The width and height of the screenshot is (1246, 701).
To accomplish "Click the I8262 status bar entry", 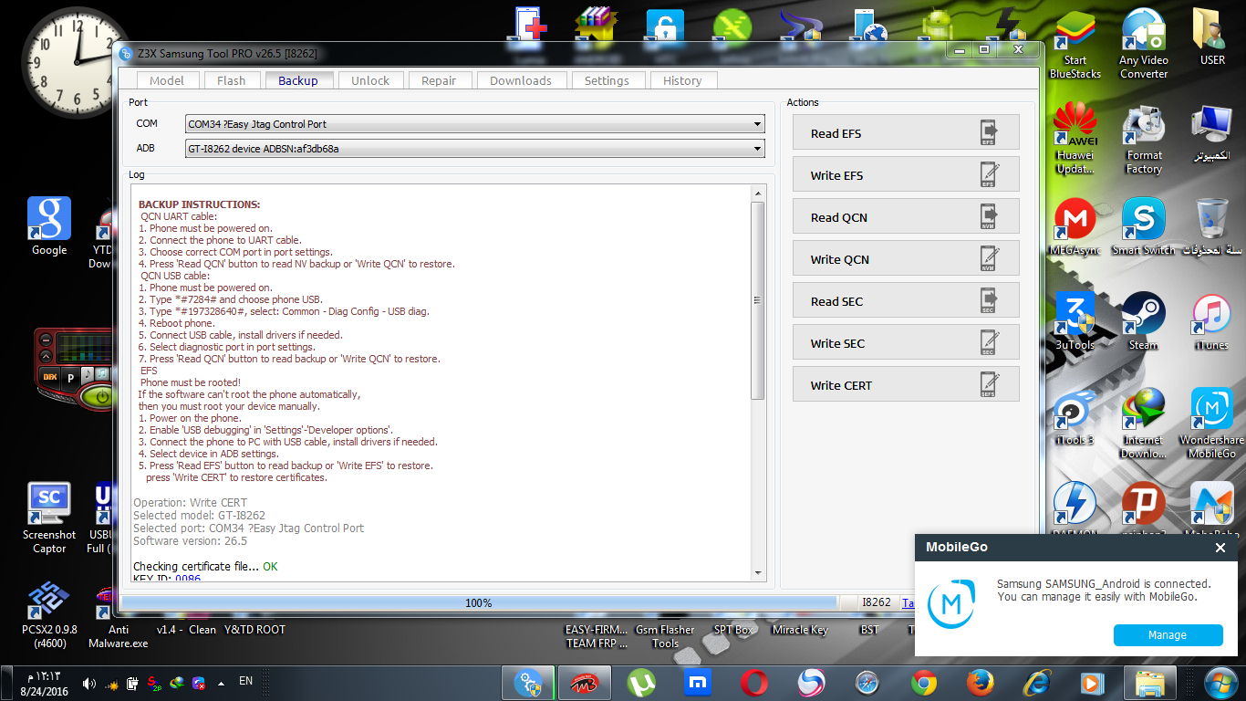I will click(x=877, y=602).
